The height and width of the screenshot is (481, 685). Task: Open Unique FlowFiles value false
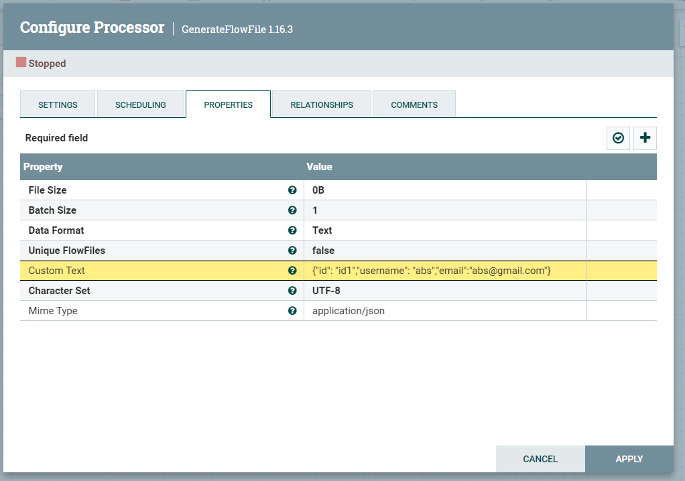325,251
